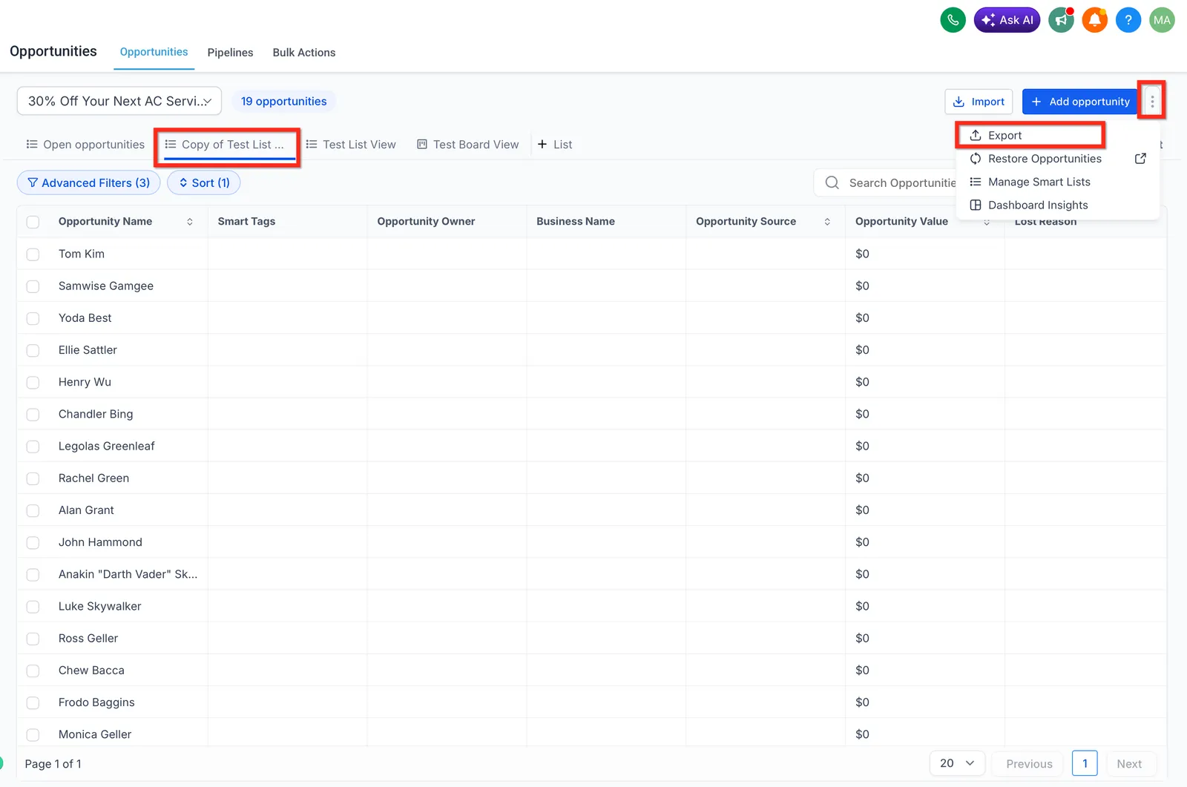This screenshot has height=787, width=1187.
Task: Check the Luke Skywalker row checkbox
Action: tap(33, 607)
